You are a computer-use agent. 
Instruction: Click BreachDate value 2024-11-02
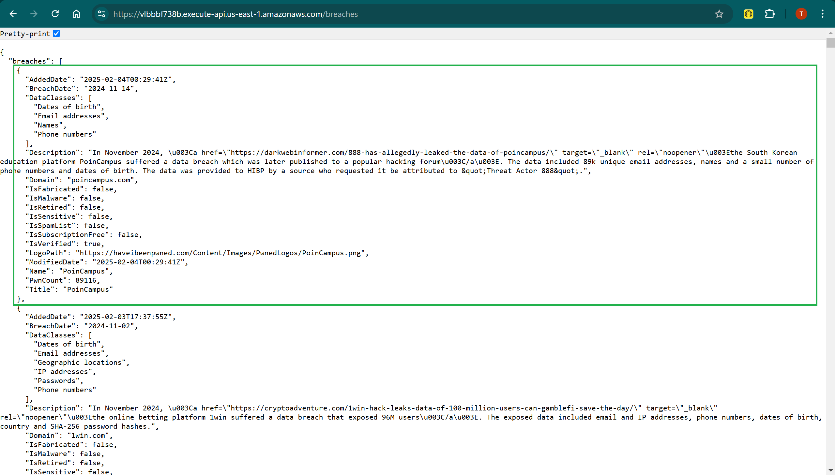(109, 326)
